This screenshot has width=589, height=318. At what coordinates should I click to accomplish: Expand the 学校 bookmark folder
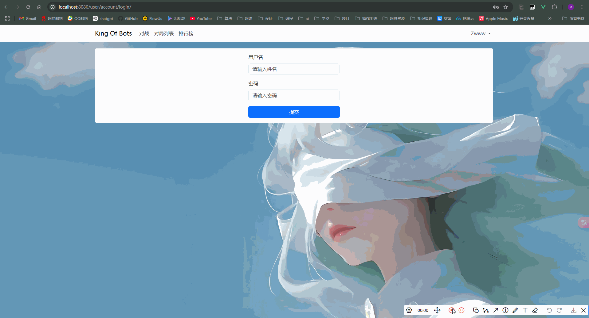click(322, 18)
